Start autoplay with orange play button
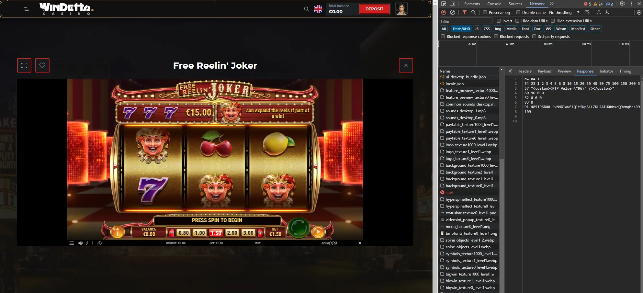The height and width of the screenshot is (293, 643). (x=318, y=232)
